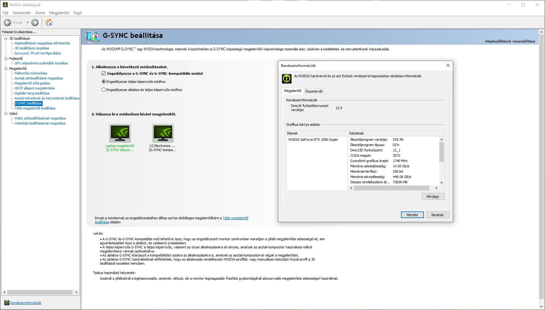Image resolution: width=545 pixels, height=310 pixels.
Task: Open Asztali színbeállítások megadása
Action: point(39,78)
